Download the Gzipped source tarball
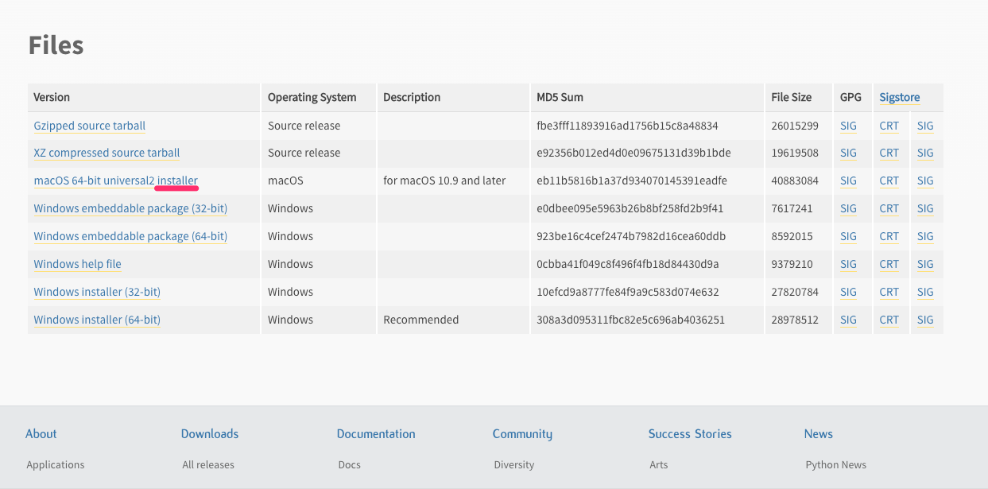 point(90,126)
